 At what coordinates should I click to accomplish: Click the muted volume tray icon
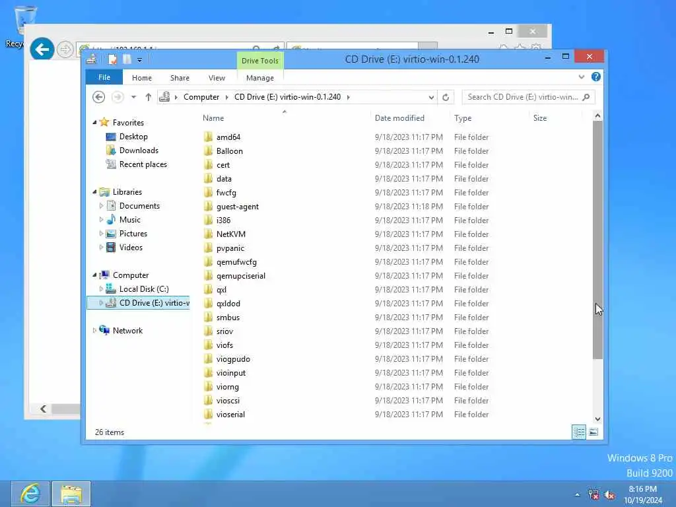tap(609, 495)
